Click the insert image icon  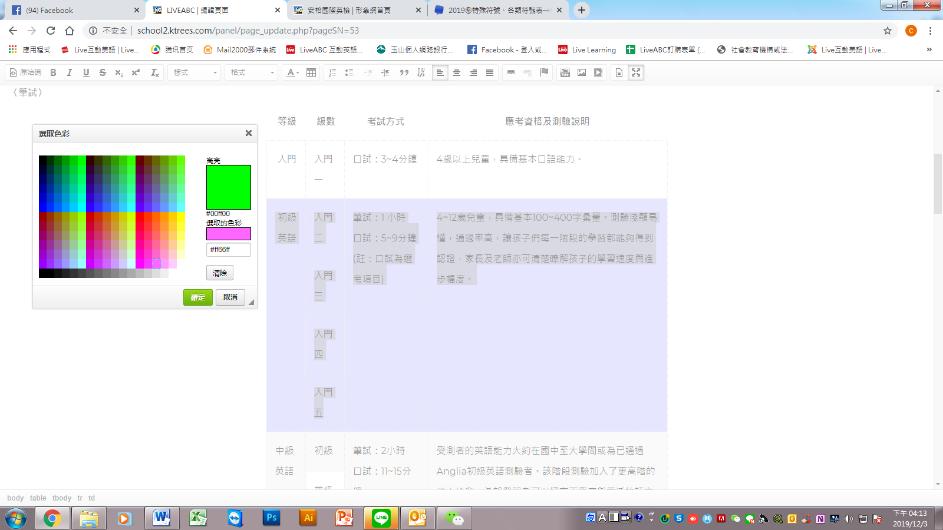582,72
